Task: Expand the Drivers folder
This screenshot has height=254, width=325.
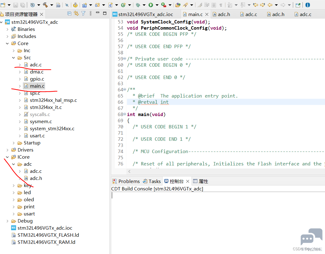Action: [7, 150]
